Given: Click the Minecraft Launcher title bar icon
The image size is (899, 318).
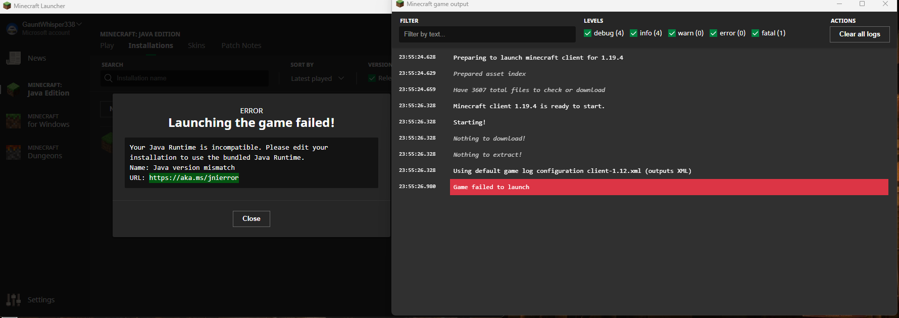Looking at the screenshot, I should [x=7, y=6].
